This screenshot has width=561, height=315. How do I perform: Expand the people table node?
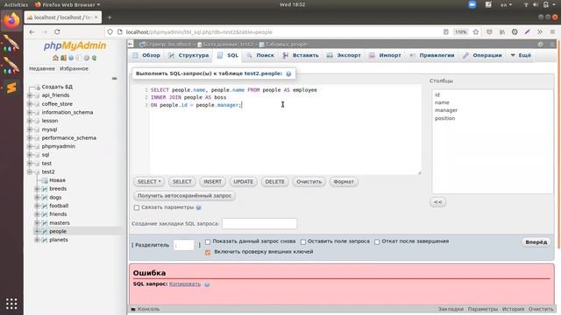click(37, 231)
